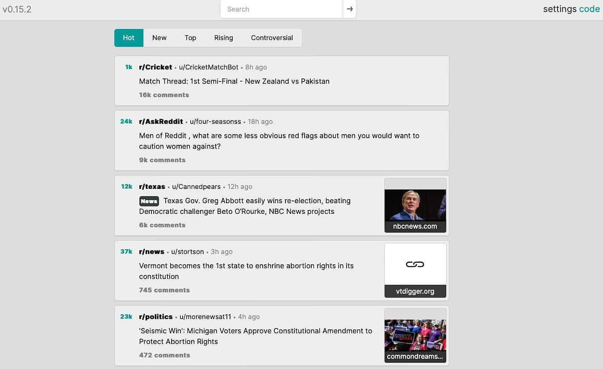603x369 pixels.
Task: Switch to the Top sort tab
Action: tap(190, 38)
